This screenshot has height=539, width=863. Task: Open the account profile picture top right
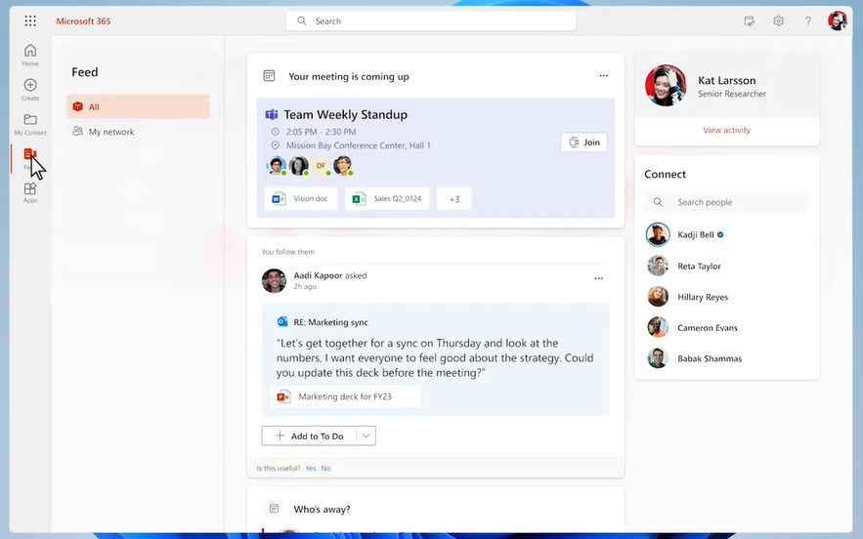coord(838,21)
